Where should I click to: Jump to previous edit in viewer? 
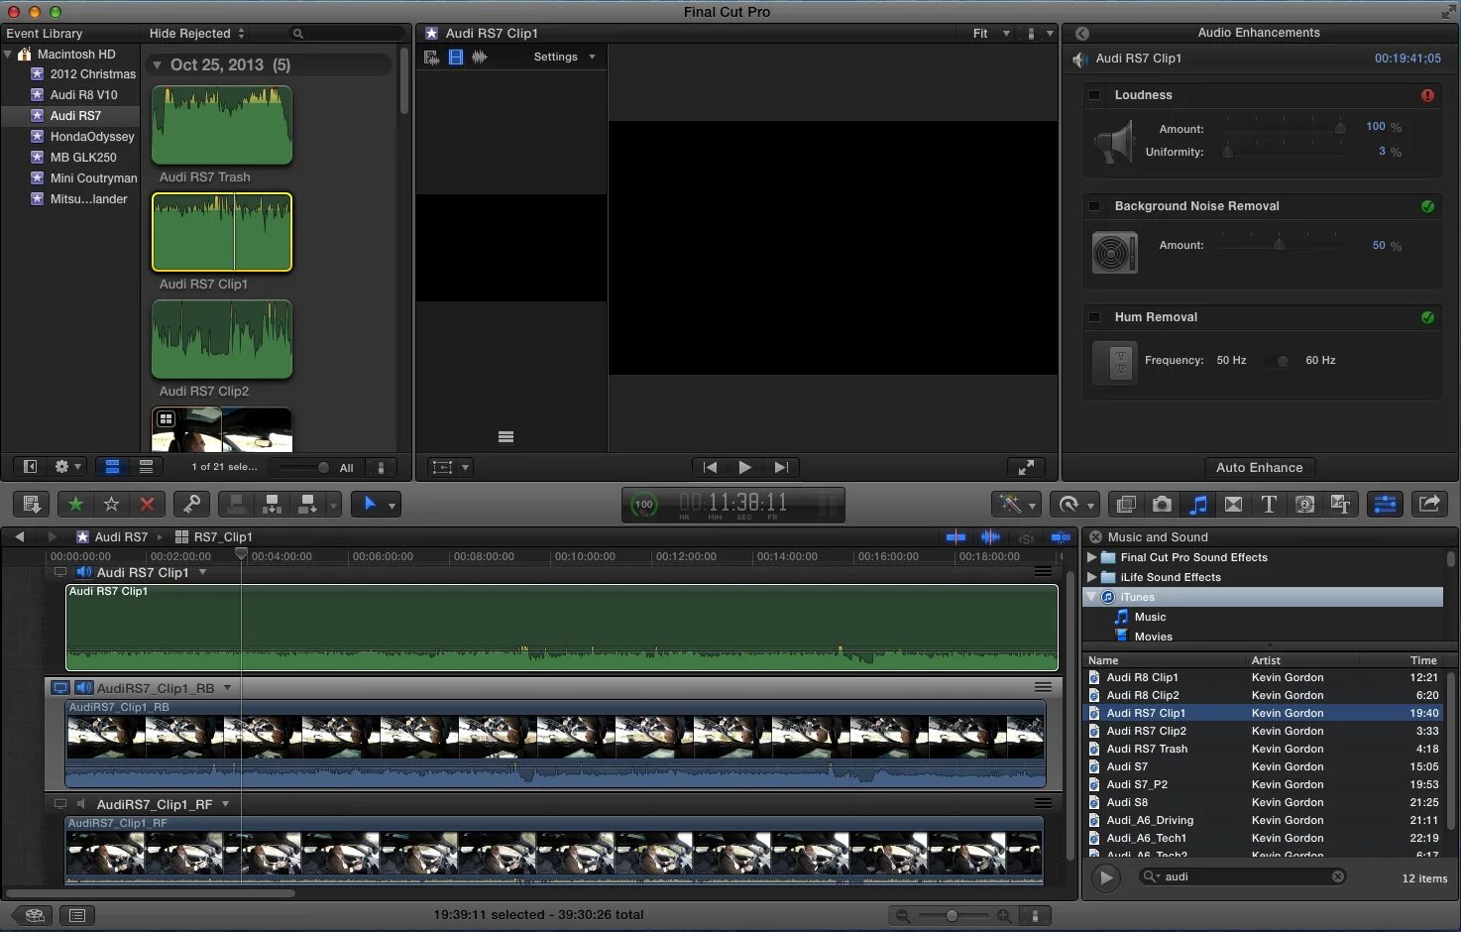(710, 467)
